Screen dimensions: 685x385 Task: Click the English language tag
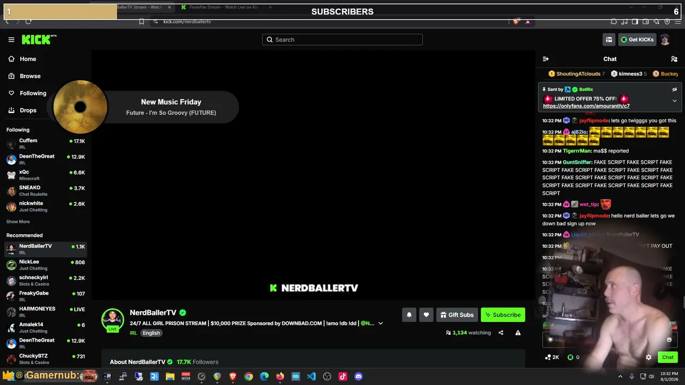(151, 333)
